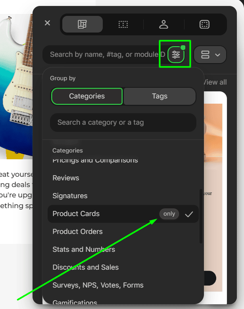Viewport: 244px width, 309px height.
Task: Select the Product Orders category
Action: [77, 232]
